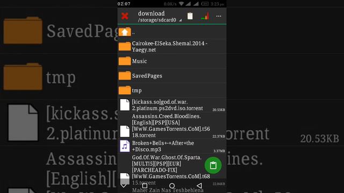Viewport: 344px width, 193px height.
Task: Tap the Android home circle button
Action: (172, 186)
